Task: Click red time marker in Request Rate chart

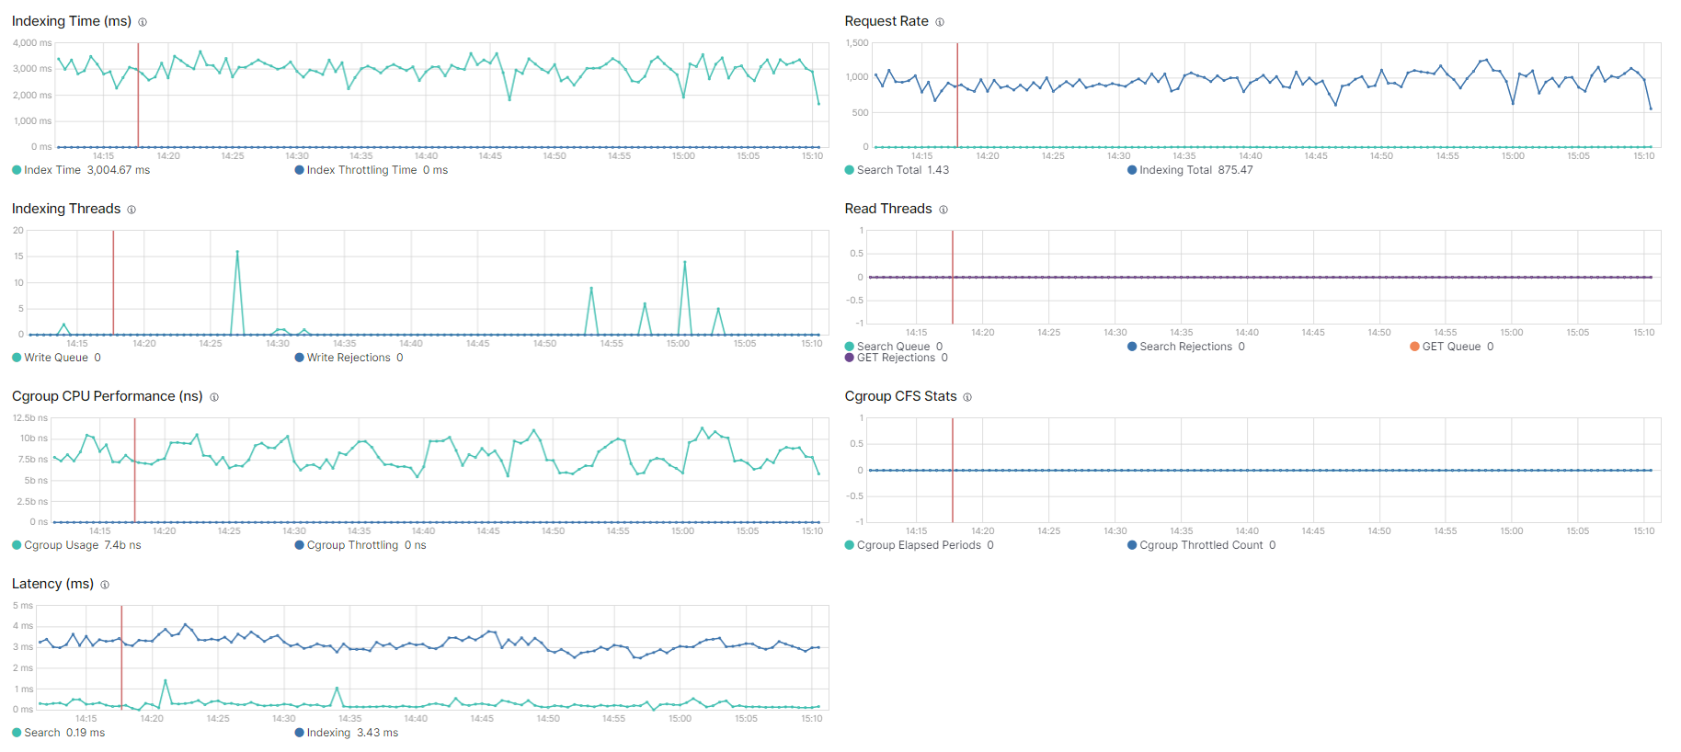Action: 957,95
